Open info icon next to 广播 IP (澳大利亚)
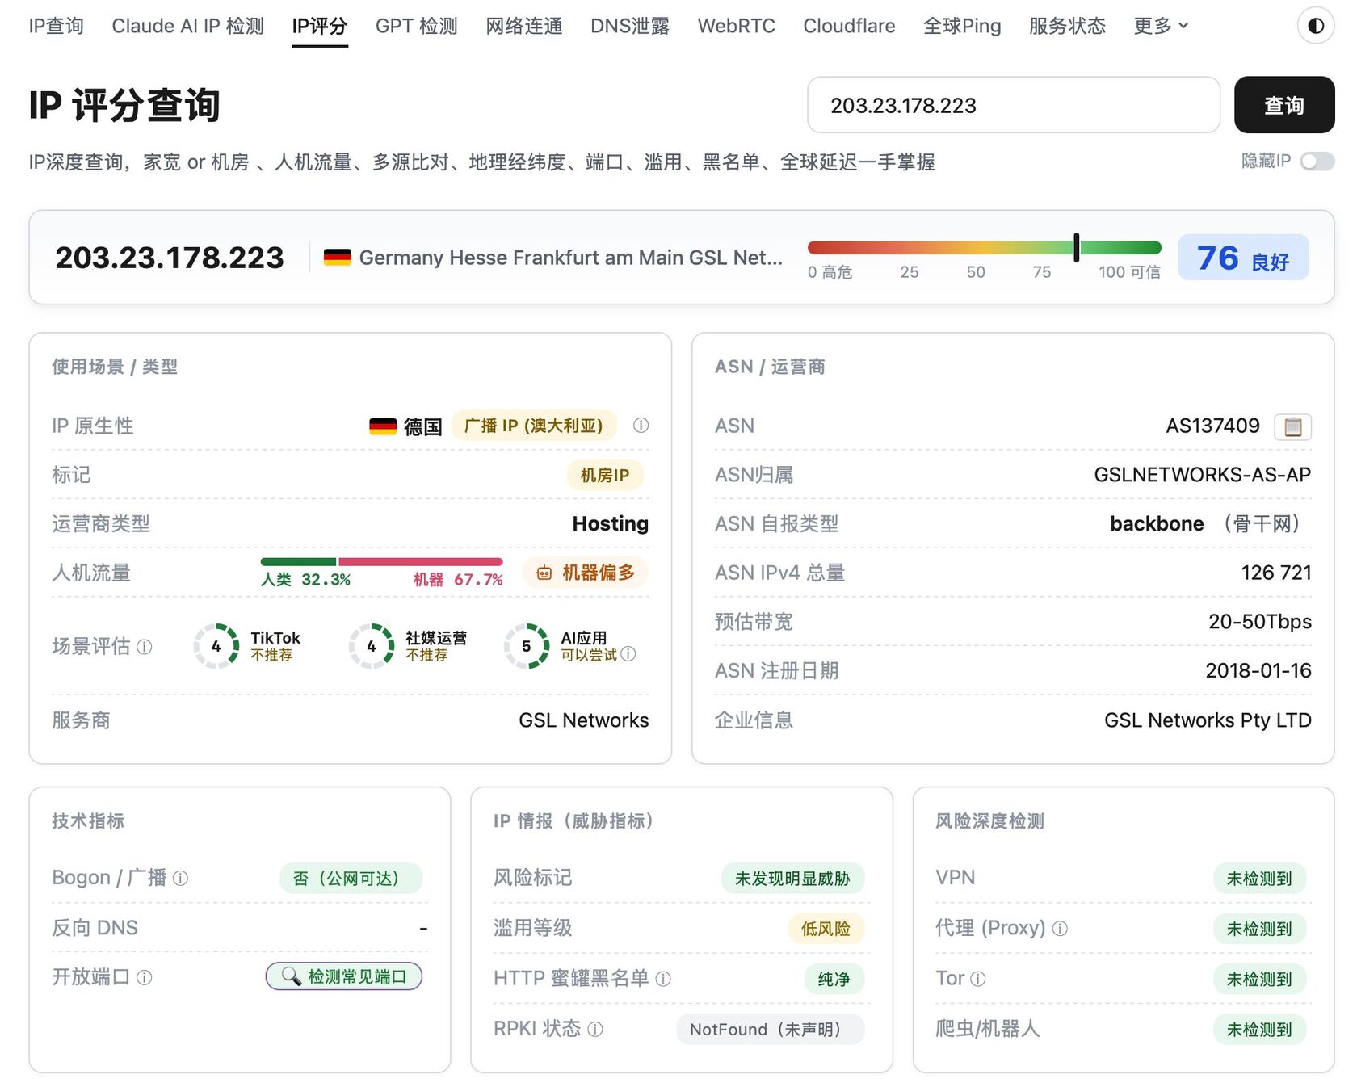 (x=641, y=426)
